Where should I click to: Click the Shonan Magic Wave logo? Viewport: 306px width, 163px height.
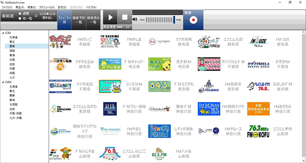[x=61, y=131]
